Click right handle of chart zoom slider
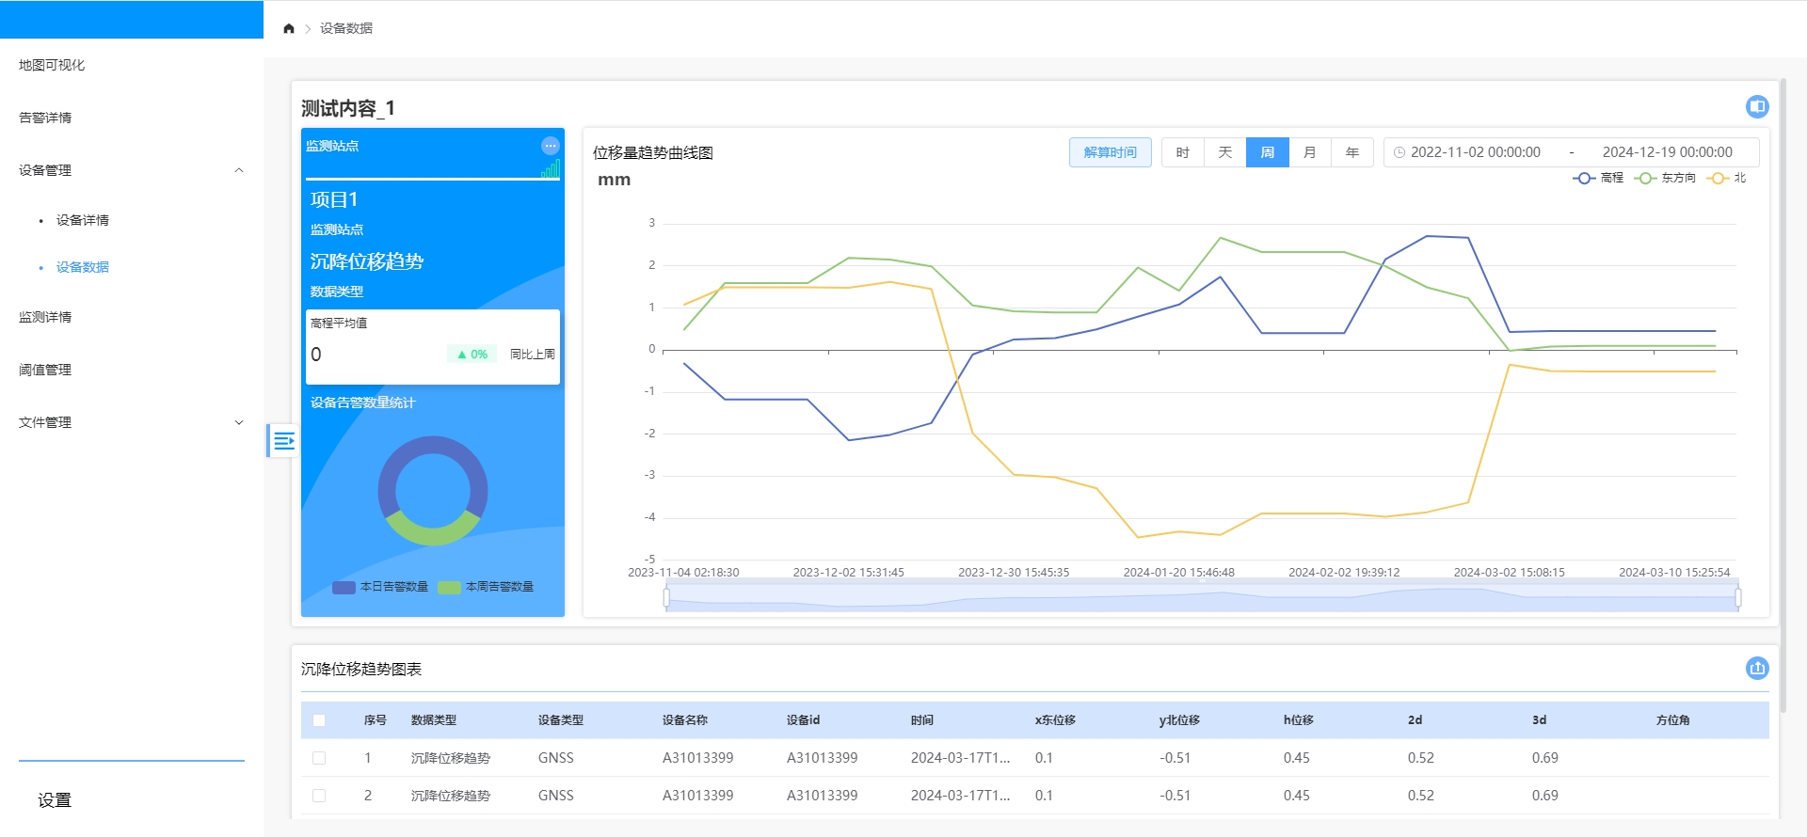 pos(1737,597)
